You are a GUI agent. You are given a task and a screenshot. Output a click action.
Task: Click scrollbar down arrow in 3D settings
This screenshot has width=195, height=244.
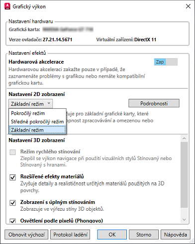184,220
